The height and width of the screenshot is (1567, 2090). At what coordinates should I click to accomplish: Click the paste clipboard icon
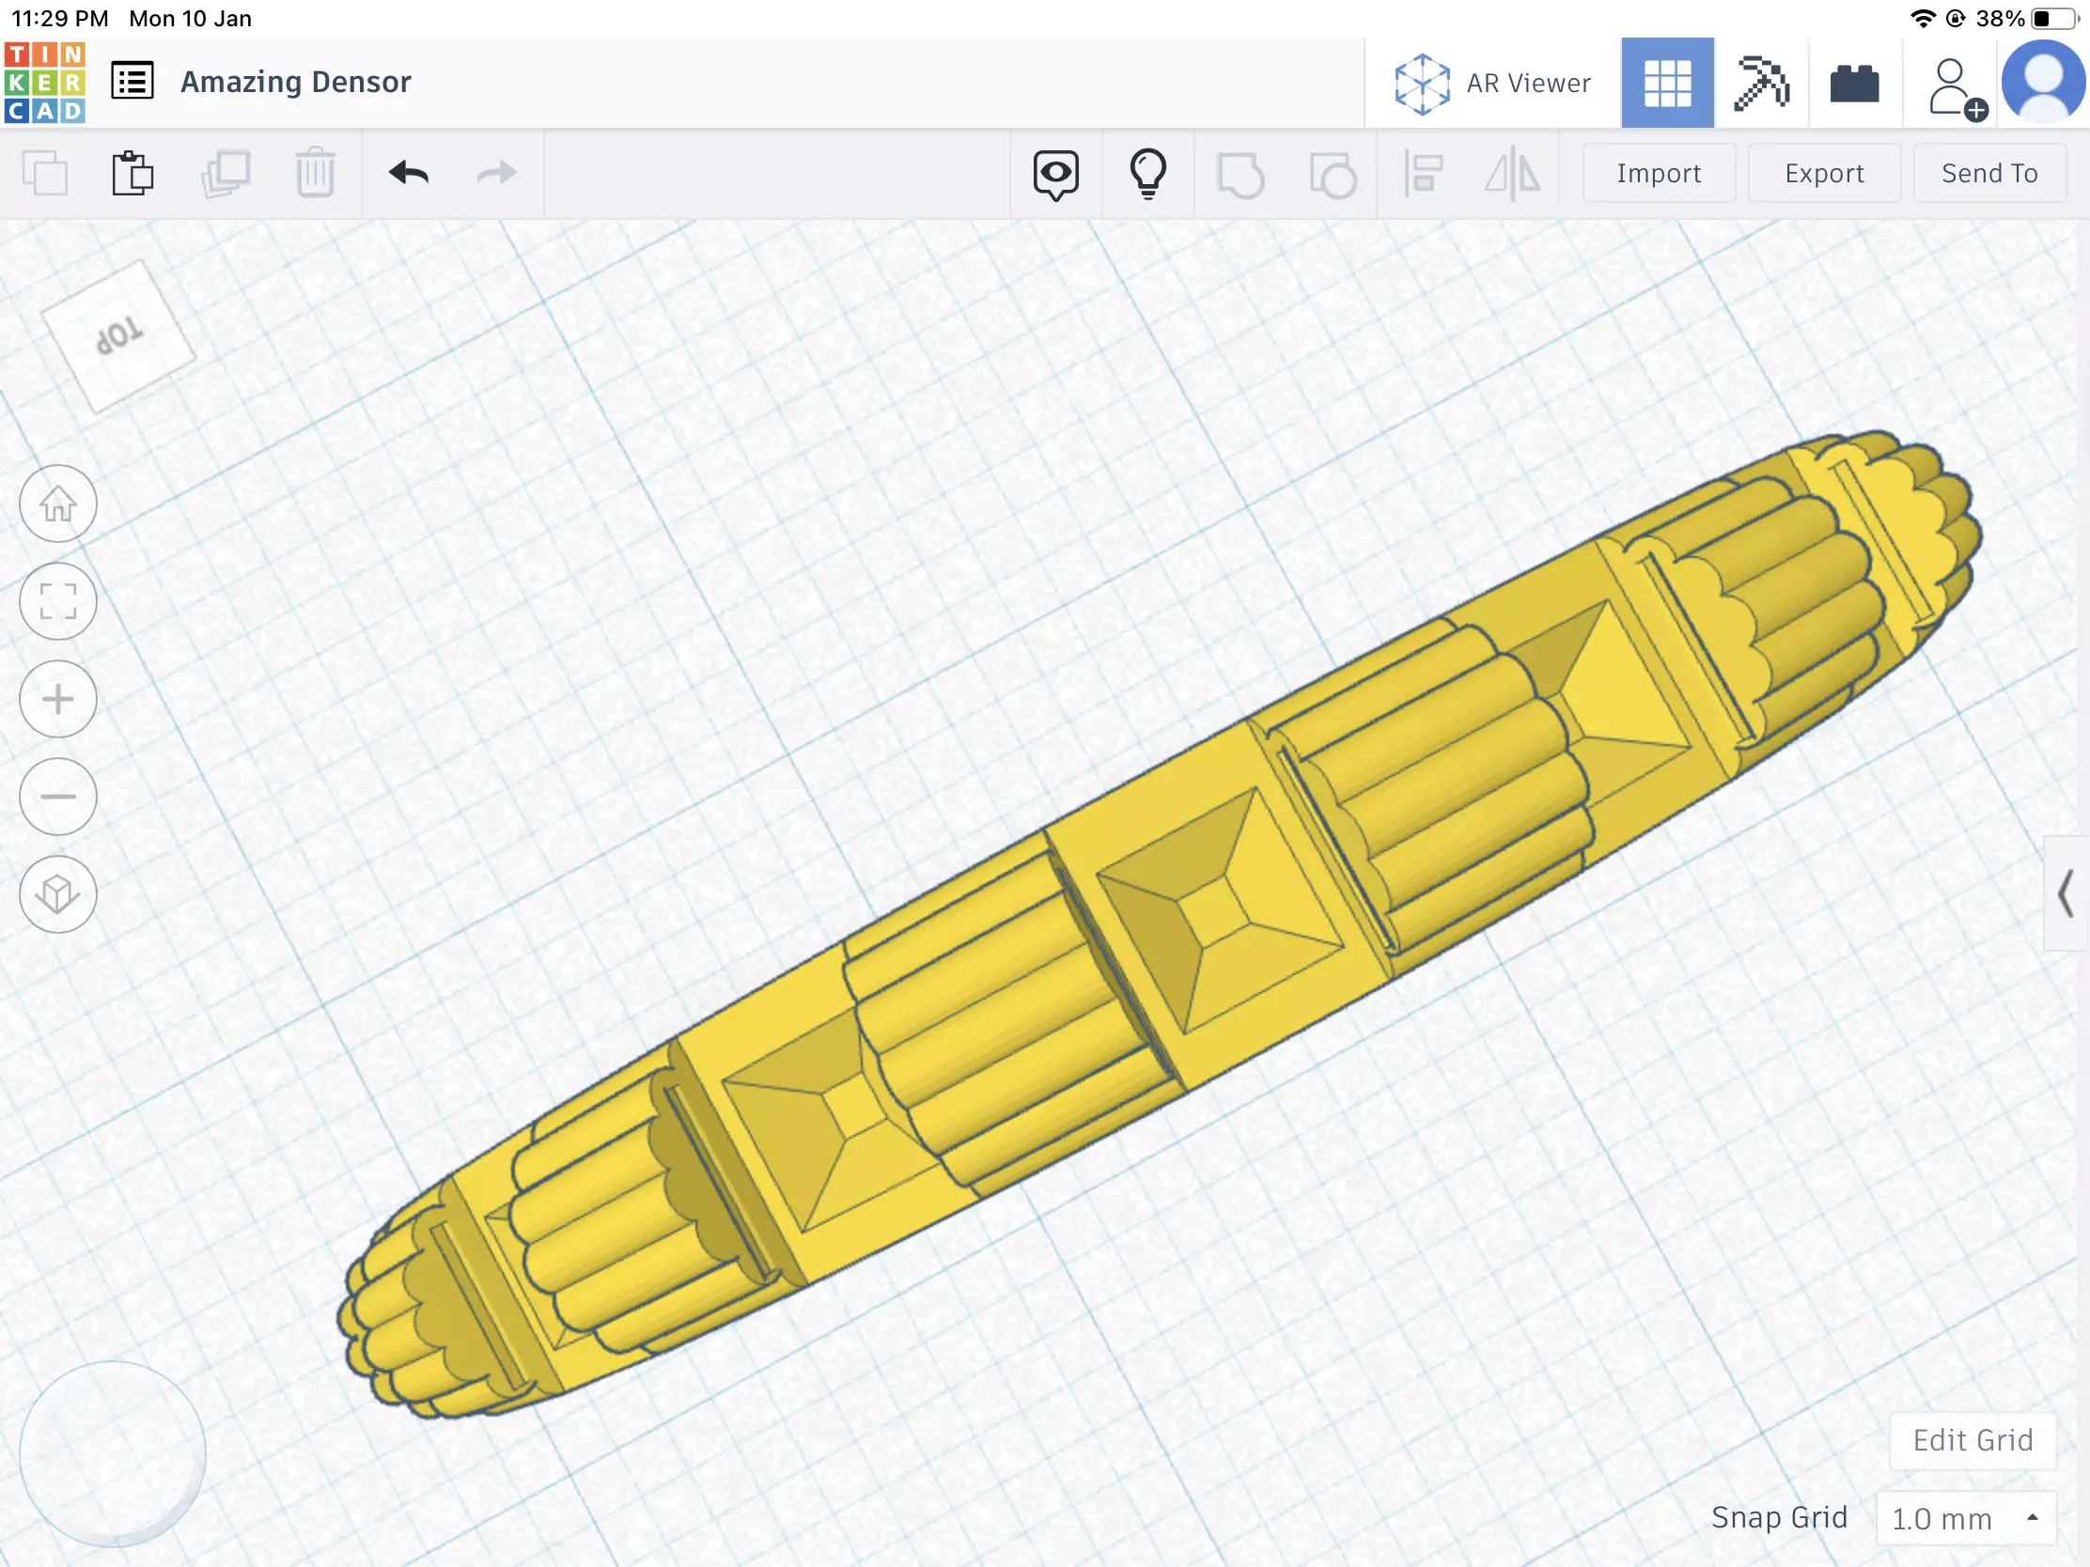[133, 173]
